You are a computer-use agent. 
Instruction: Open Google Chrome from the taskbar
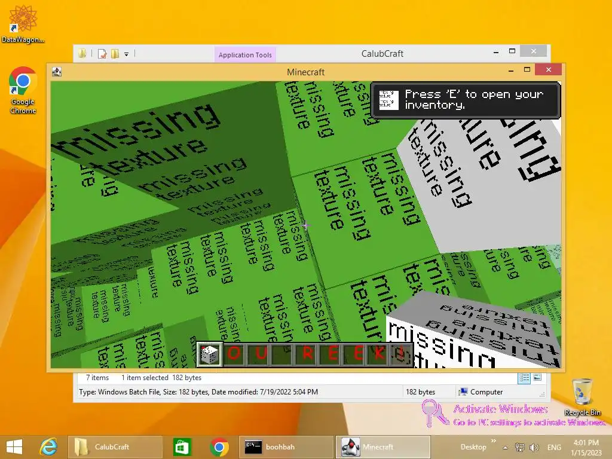coord(219,447)
